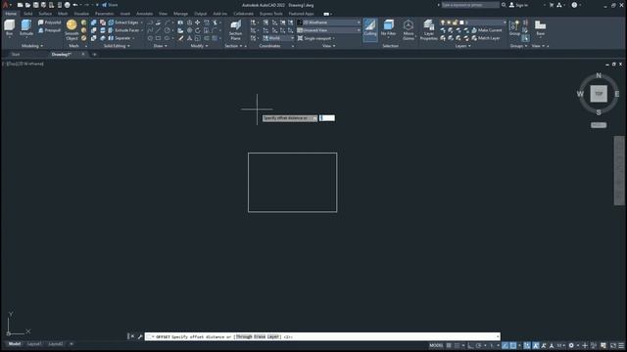Activate the Move Gizmo tool
The image size is (627, 352).
coord(409,30)
